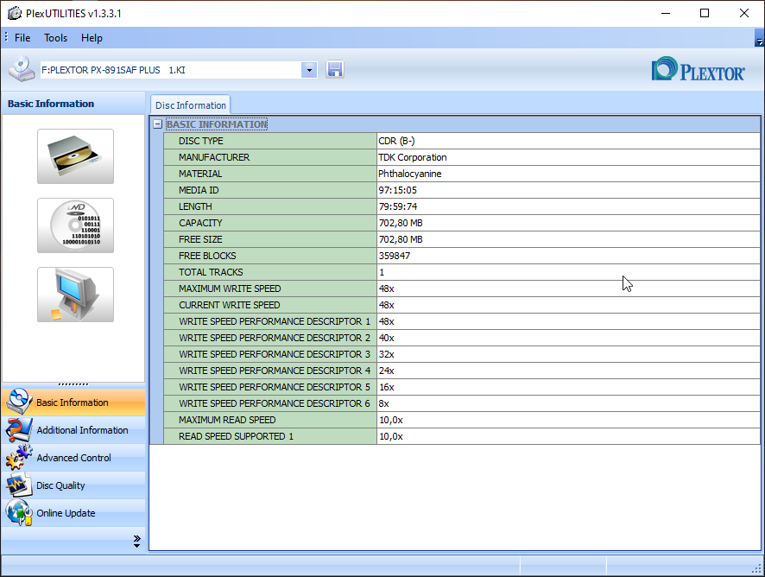Click the PlexUTILITIES title bar app icon
The width and height of the screenshot is (765, 577).
(15, 13)
